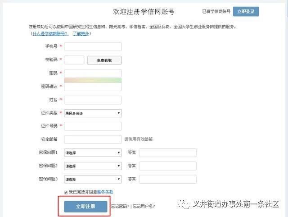Image resolution: width=288 pixels, height=217 pixels.
Task: Focus the 答案 field for 密保问题1
Action: pyautogui.click(x=168, y=152)
